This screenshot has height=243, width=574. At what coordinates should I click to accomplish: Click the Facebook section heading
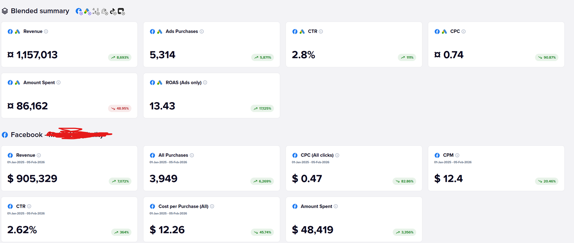pyautogui.click(x=27, y=135)
